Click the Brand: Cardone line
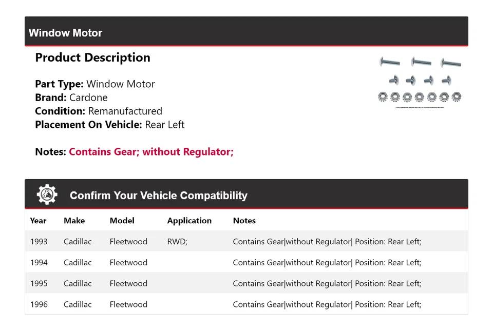The width and height of the screenshot is (493, 331). click(x=71, y=98)
